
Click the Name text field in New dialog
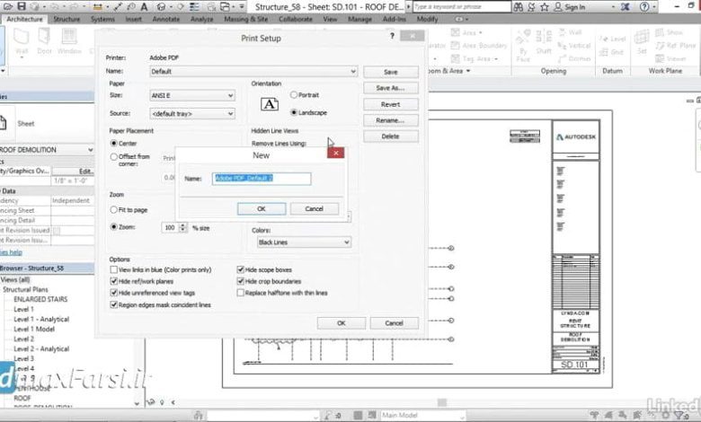(262, 179)
